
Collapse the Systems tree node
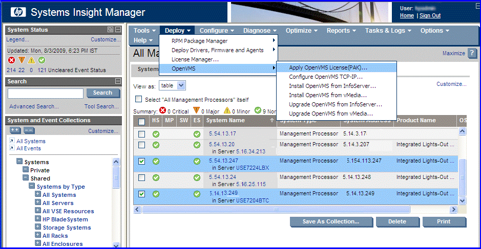tap(19, 161)
